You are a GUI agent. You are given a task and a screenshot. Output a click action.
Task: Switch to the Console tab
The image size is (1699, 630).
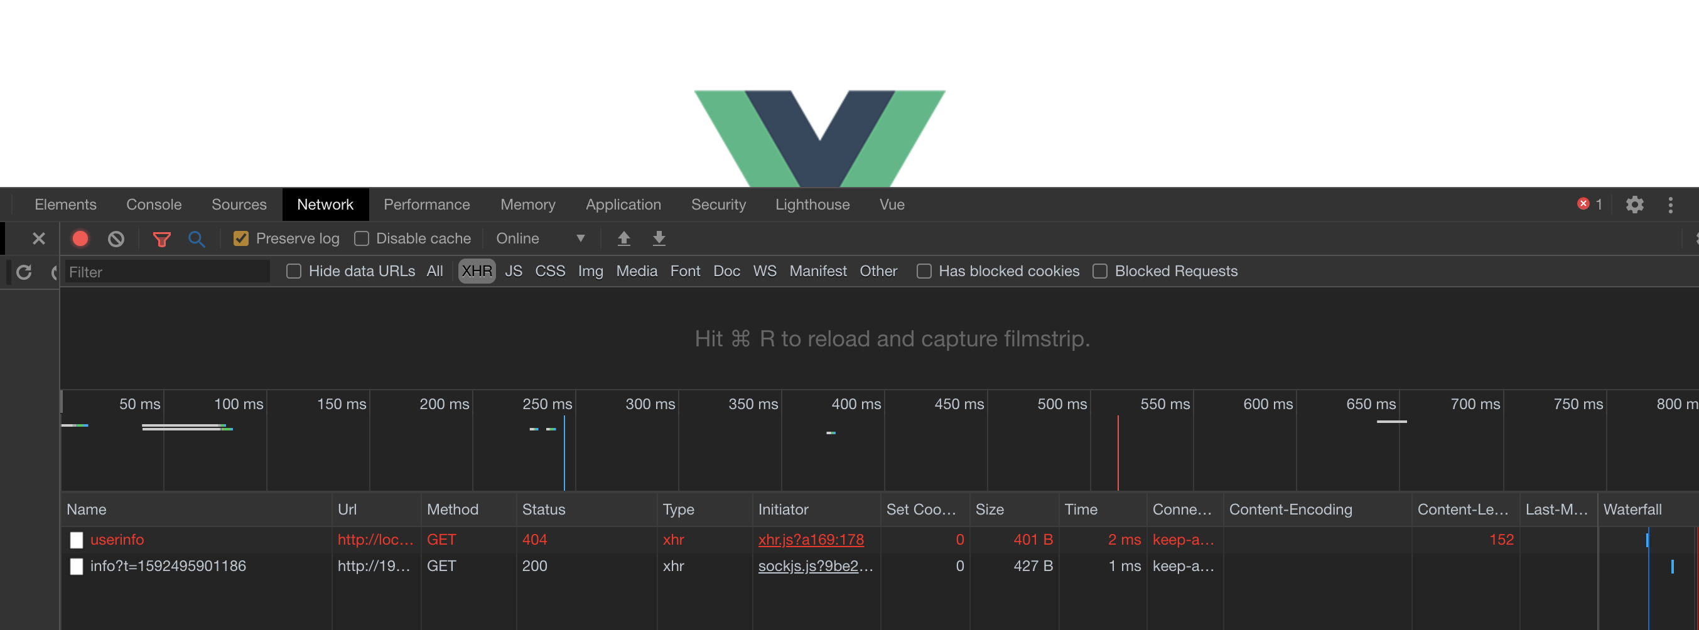[154, 205]
